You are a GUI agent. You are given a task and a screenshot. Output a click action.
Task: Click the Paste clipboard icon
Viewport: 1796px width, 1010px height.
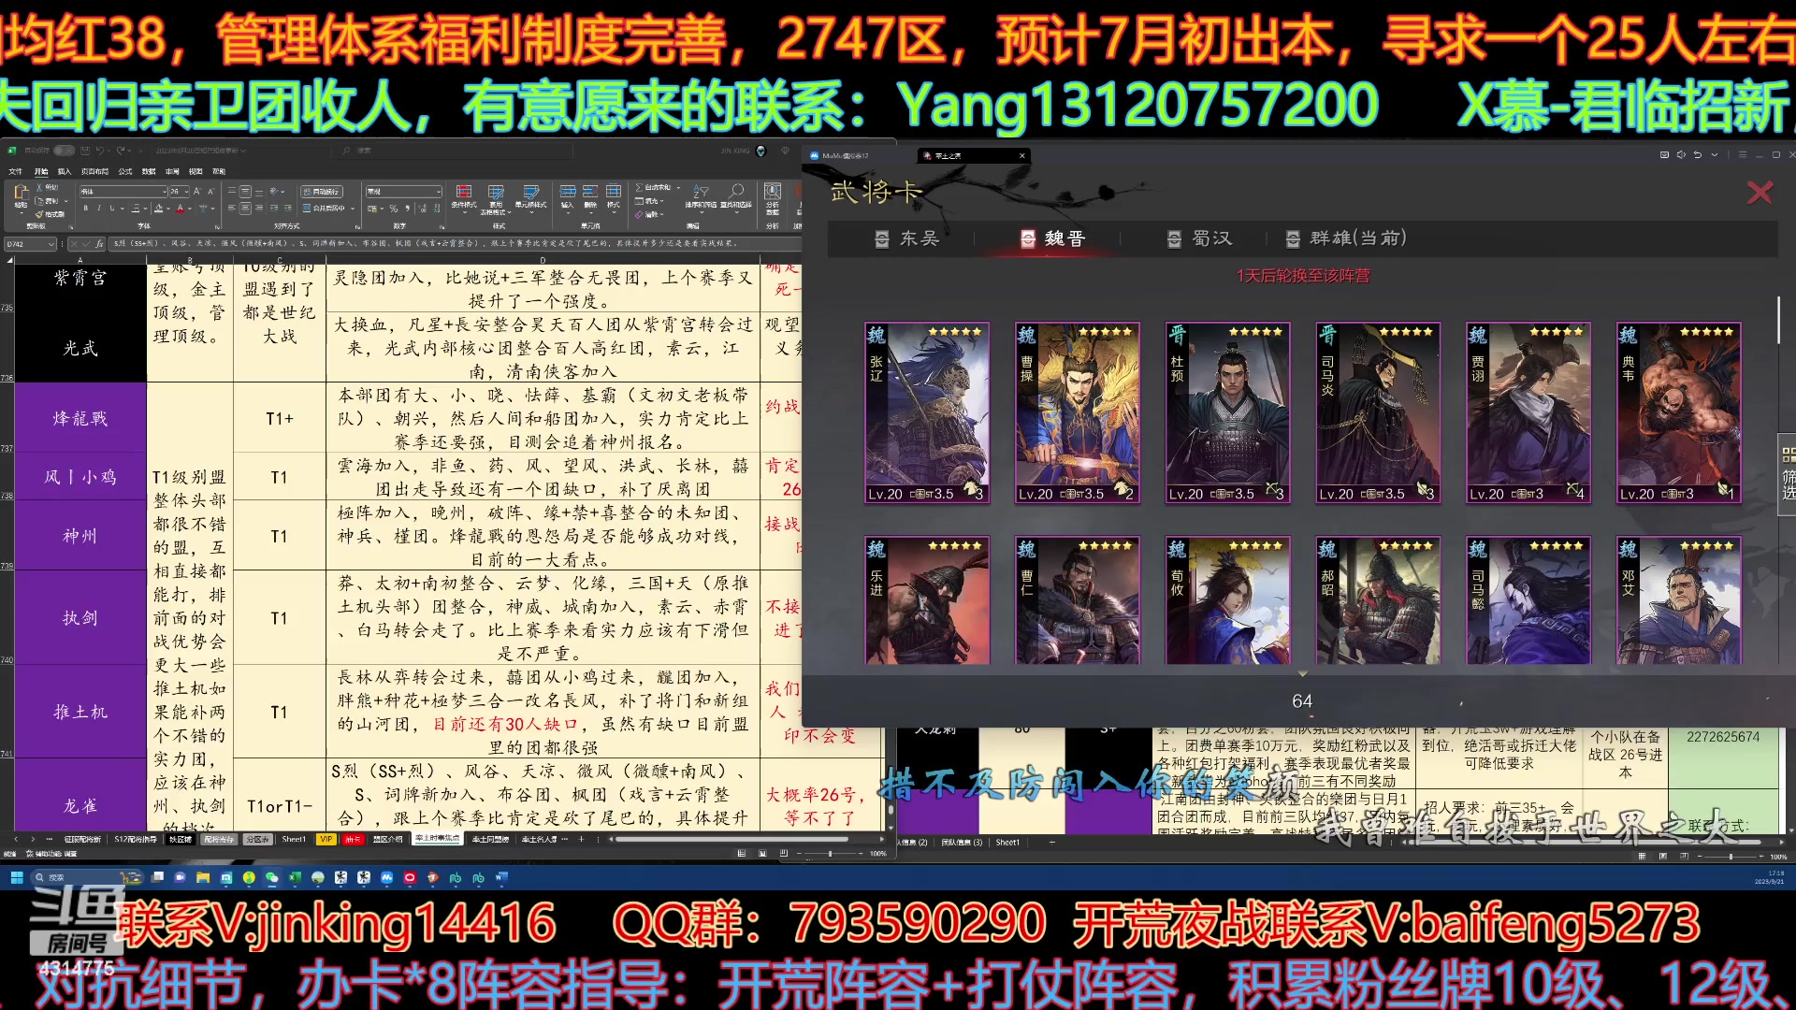click(x=22, y=193)
